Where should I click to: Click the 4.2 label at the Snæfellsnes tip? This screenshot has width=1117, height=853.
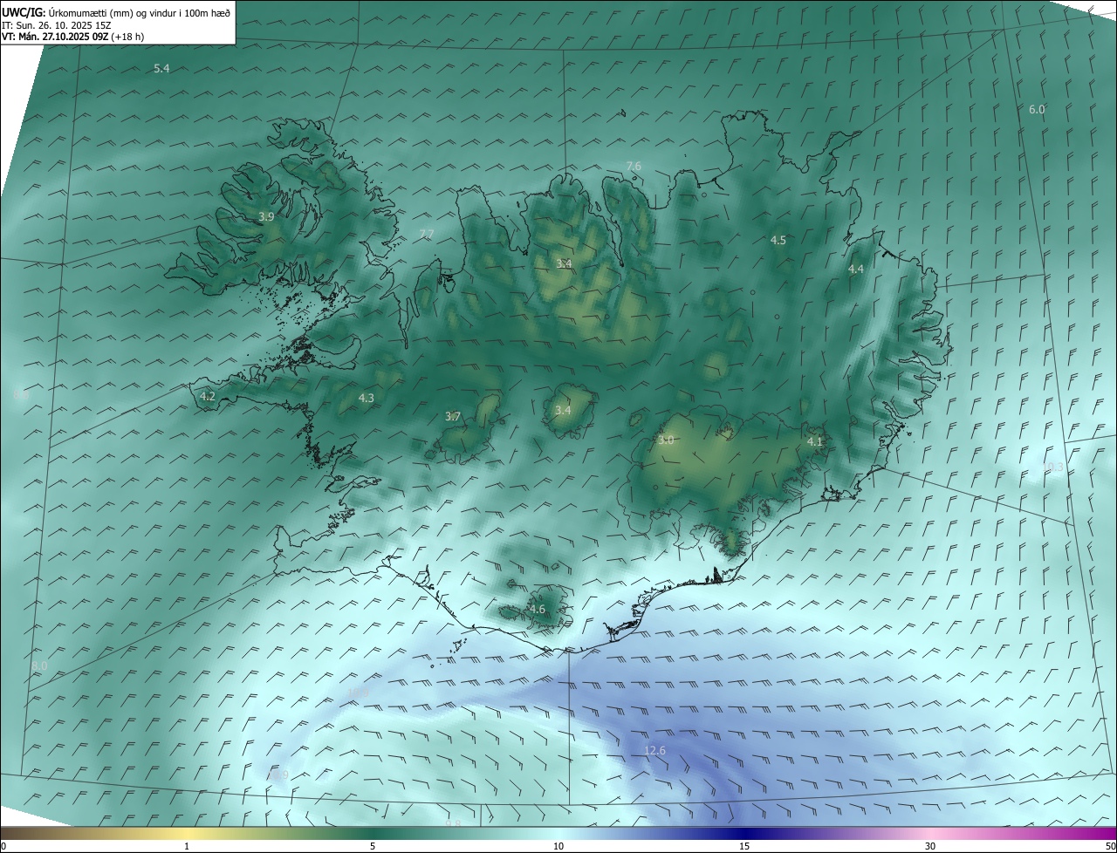tap(208, 396)
